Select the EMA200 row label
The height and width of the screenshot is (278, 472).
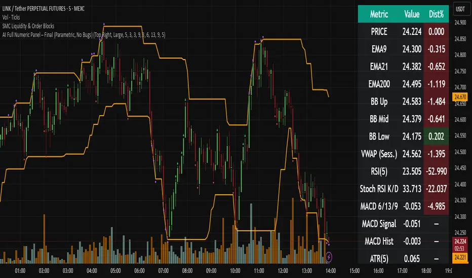pos(379,84)
